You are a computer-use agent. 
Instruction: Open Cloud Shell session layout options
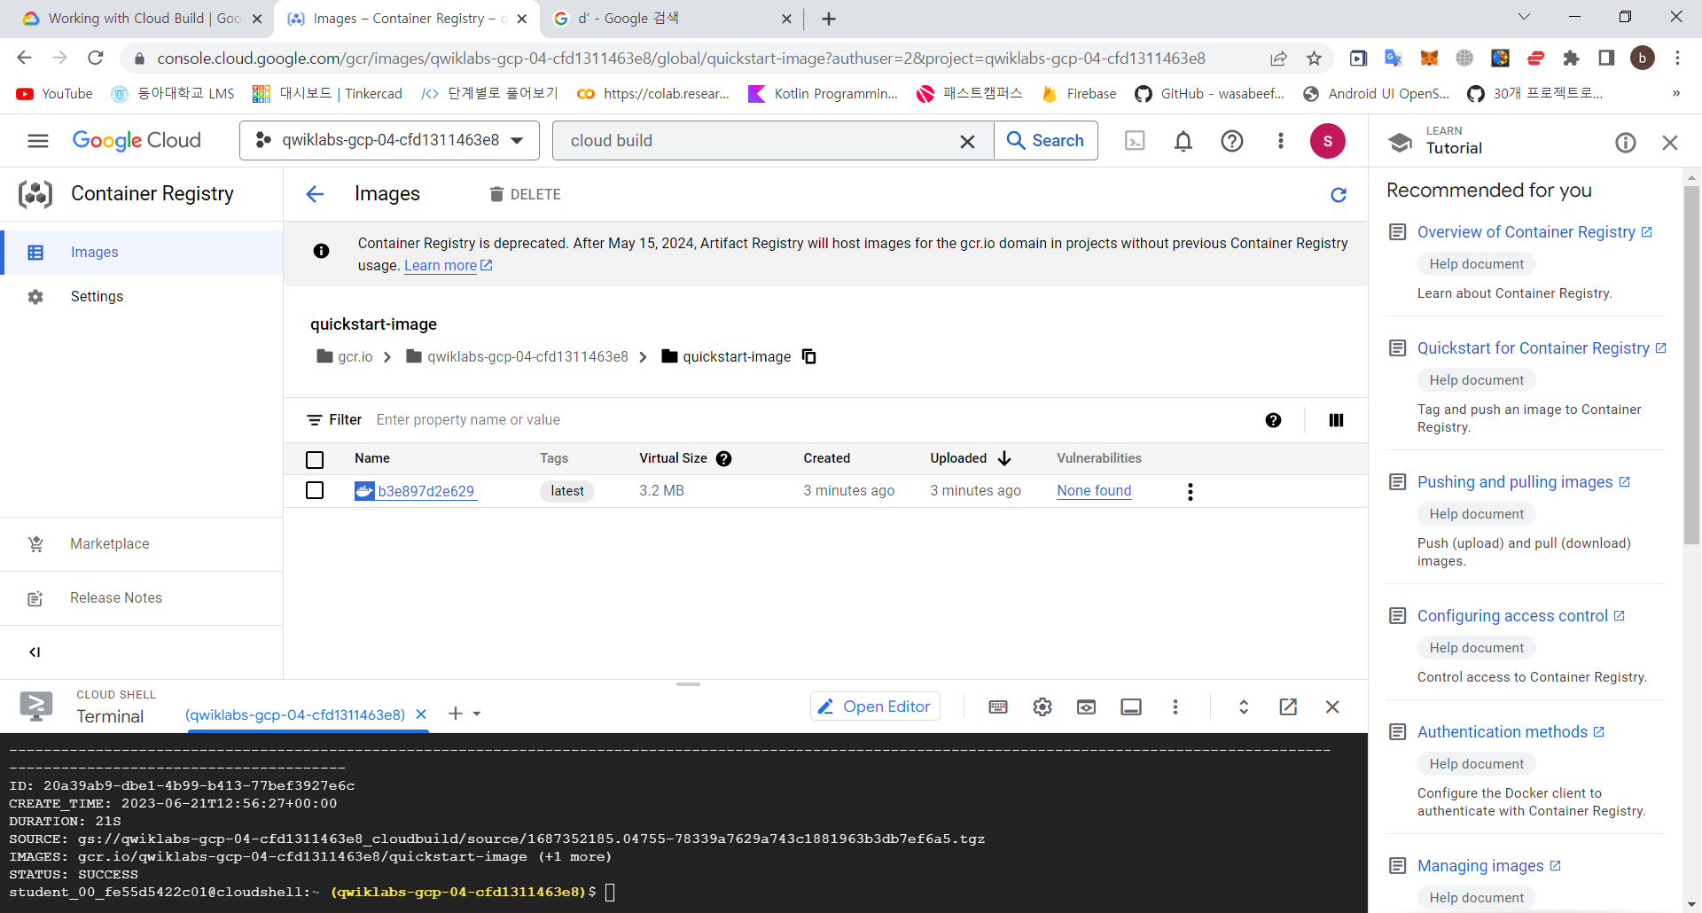(1131, 706)
